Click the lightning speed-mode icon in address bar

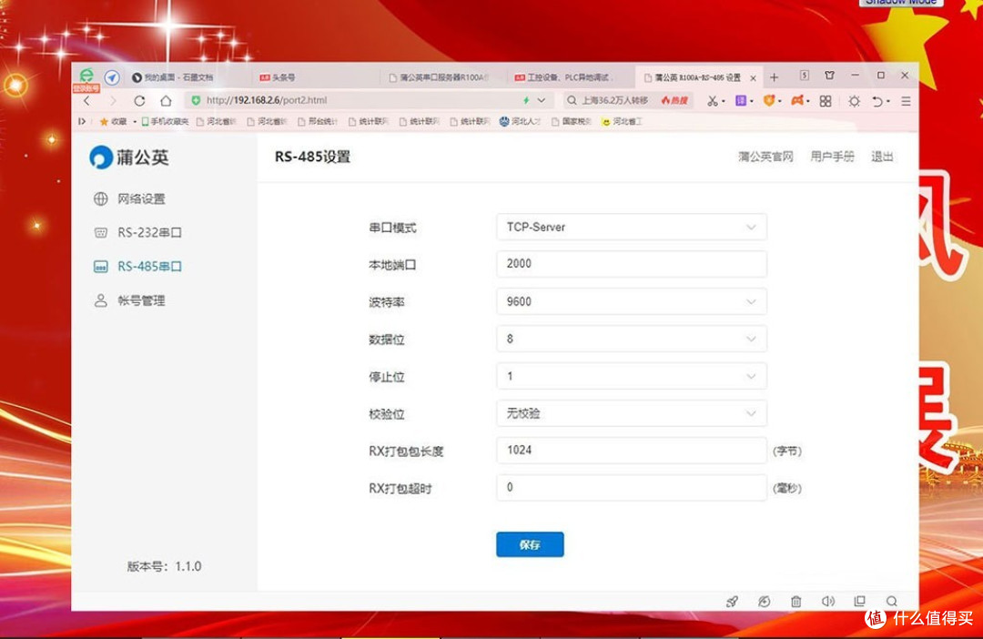click(x=526, y=100)
